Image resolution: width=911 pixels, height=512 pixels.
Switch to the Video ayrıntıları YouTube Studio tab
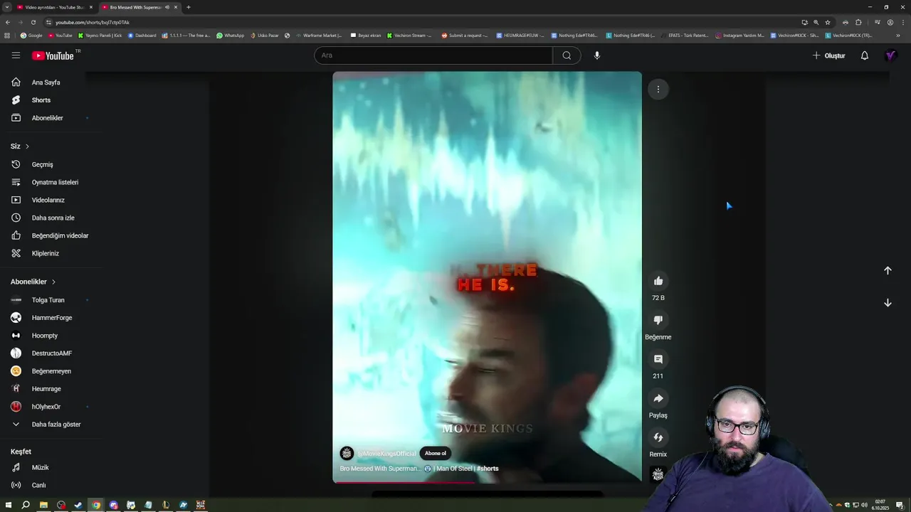point(55,7)
